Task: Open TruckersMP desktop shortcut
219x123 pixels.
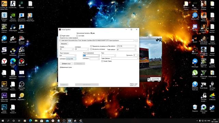Action: click(x=13, y=39)
